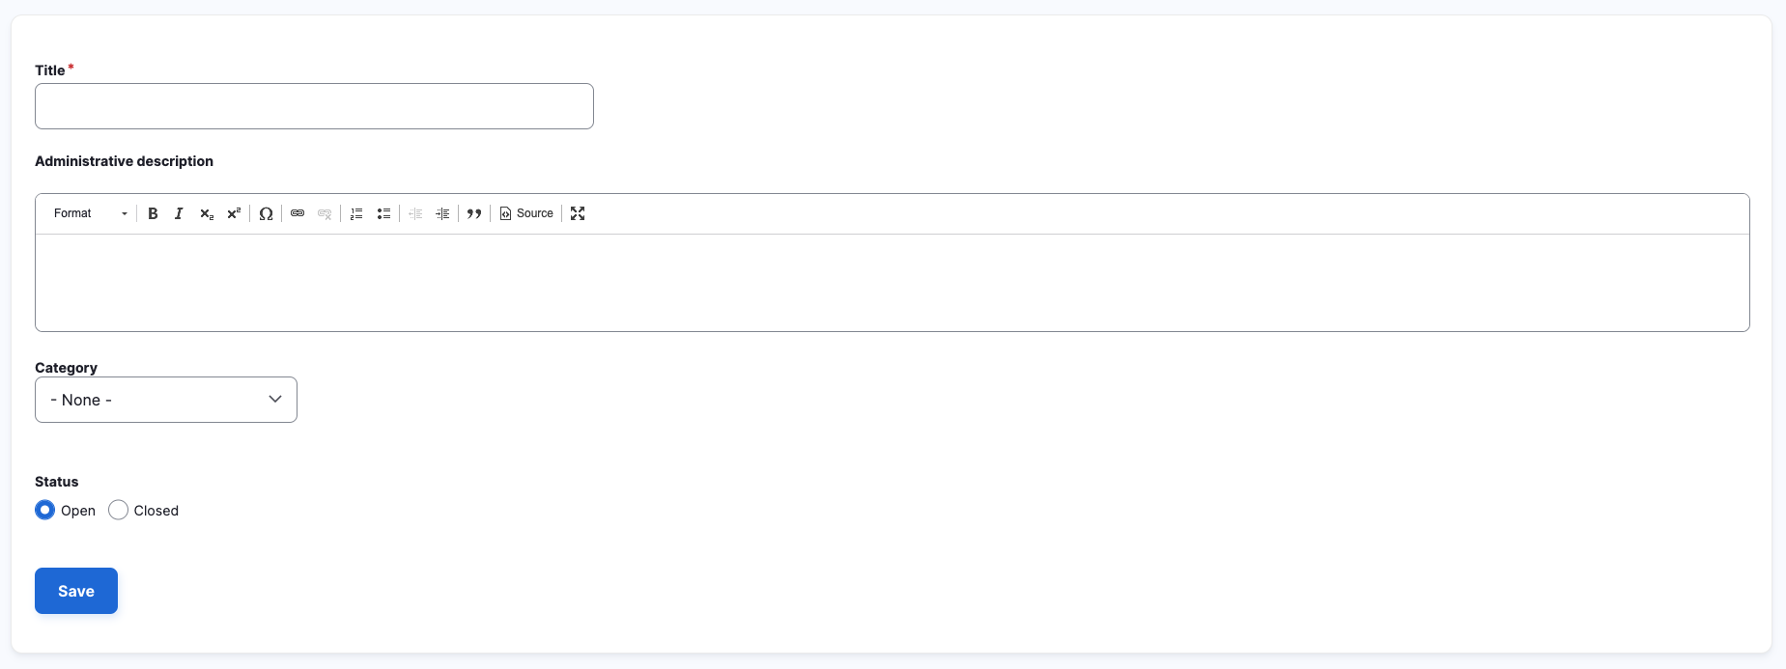Select the superscript formatting icon

233,213
